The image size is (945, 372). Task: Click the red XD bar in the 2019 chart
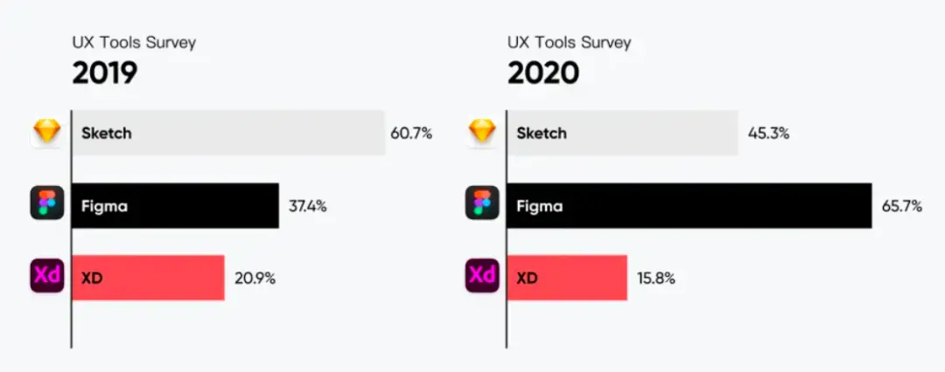pos(148,277)
